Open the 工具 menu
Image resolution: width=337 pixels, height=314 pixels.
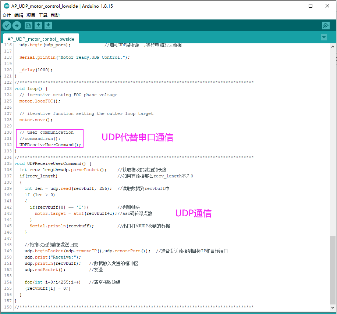43,15
